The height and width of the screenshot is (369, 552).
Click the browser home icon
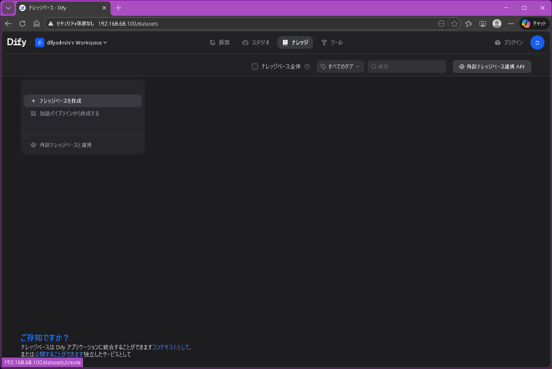[37, 24]
